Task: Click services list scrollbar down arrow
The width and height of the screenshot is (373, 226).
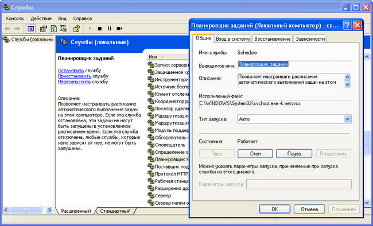Action: pyautogui.click(x=367, y=203)
